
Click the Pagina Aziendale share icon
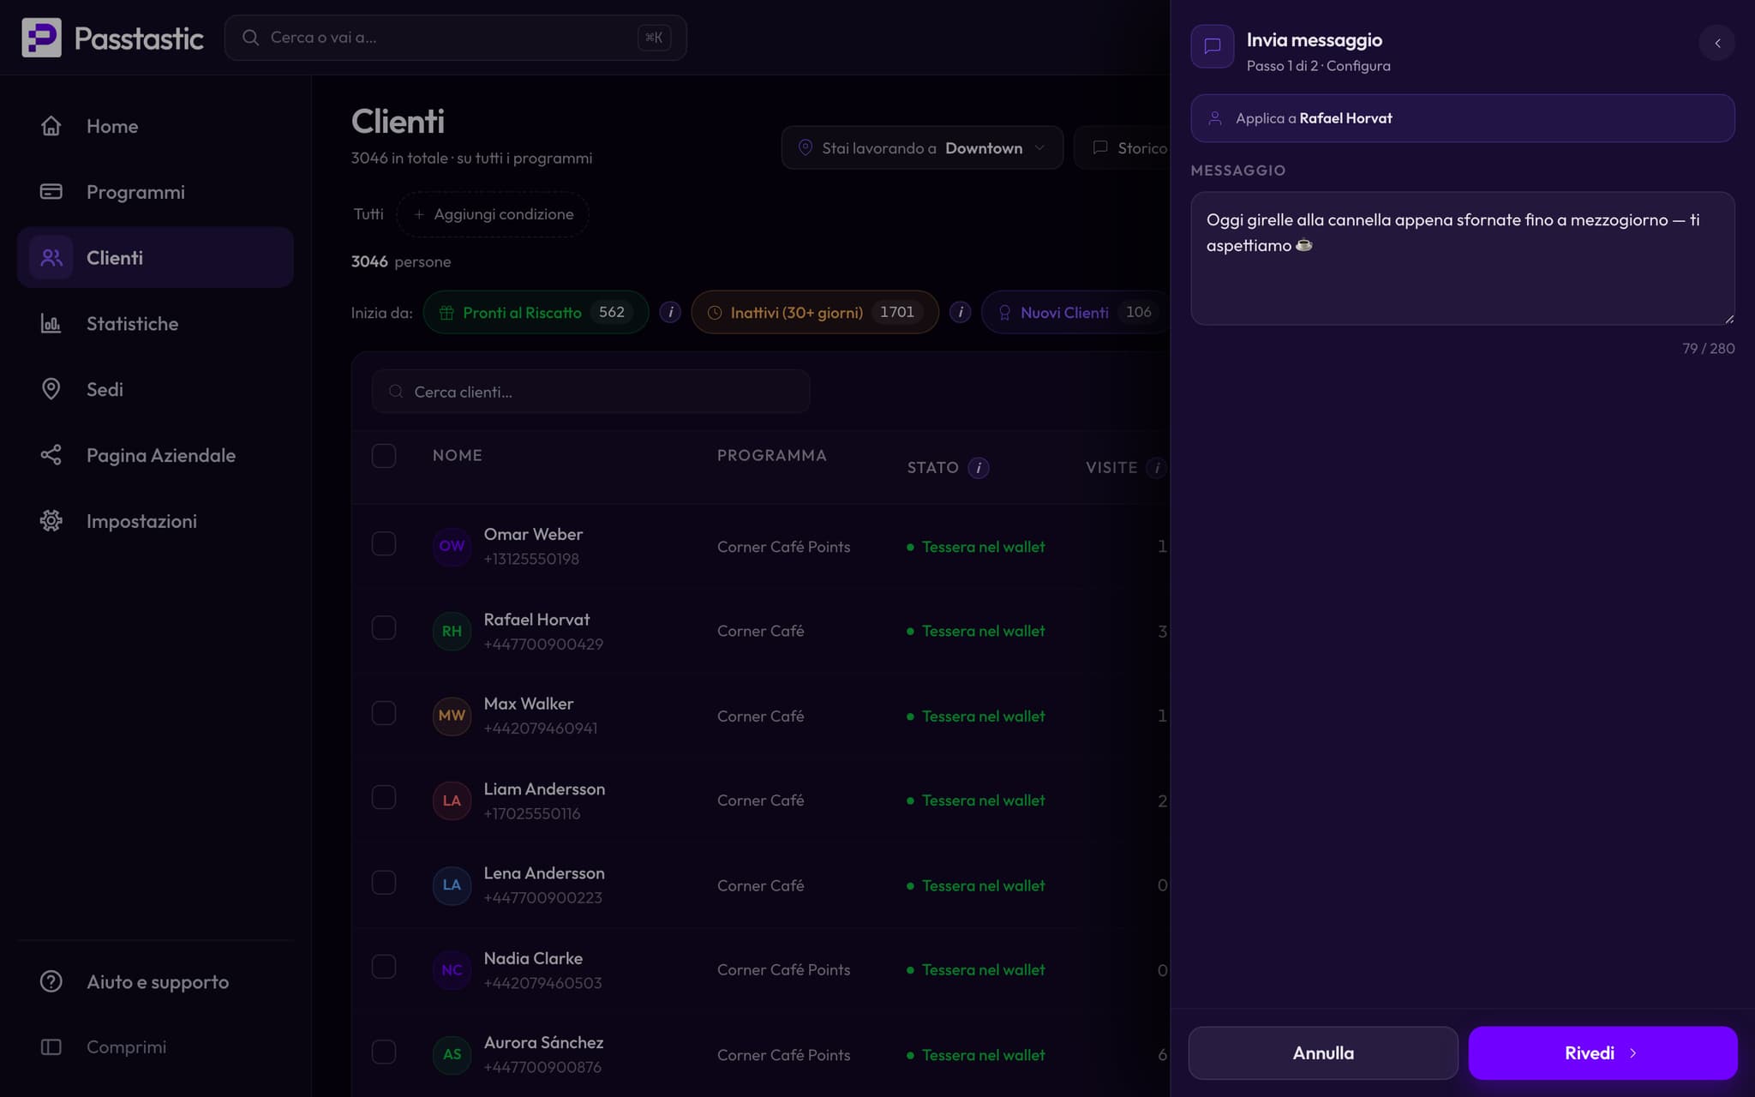51,455
